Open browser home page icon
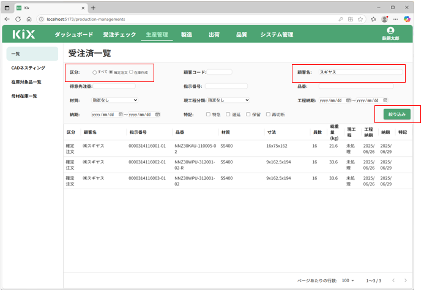 click(x=29, y=19)
